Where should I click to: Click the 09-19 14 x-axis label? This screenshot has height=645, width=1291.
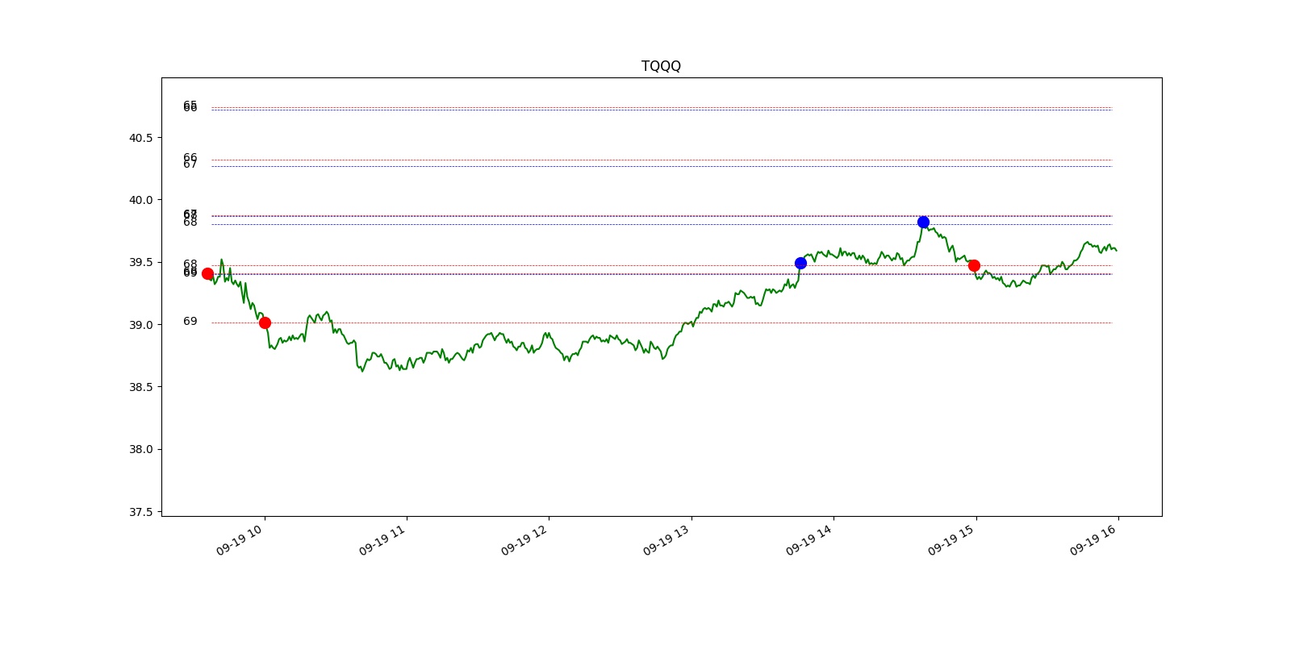point(809,540)
